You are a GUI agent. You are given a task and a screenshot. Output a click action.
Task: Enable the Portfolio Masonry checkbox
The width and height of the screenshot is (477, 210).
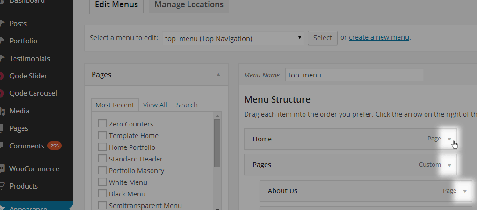click(x=102, y=170)
